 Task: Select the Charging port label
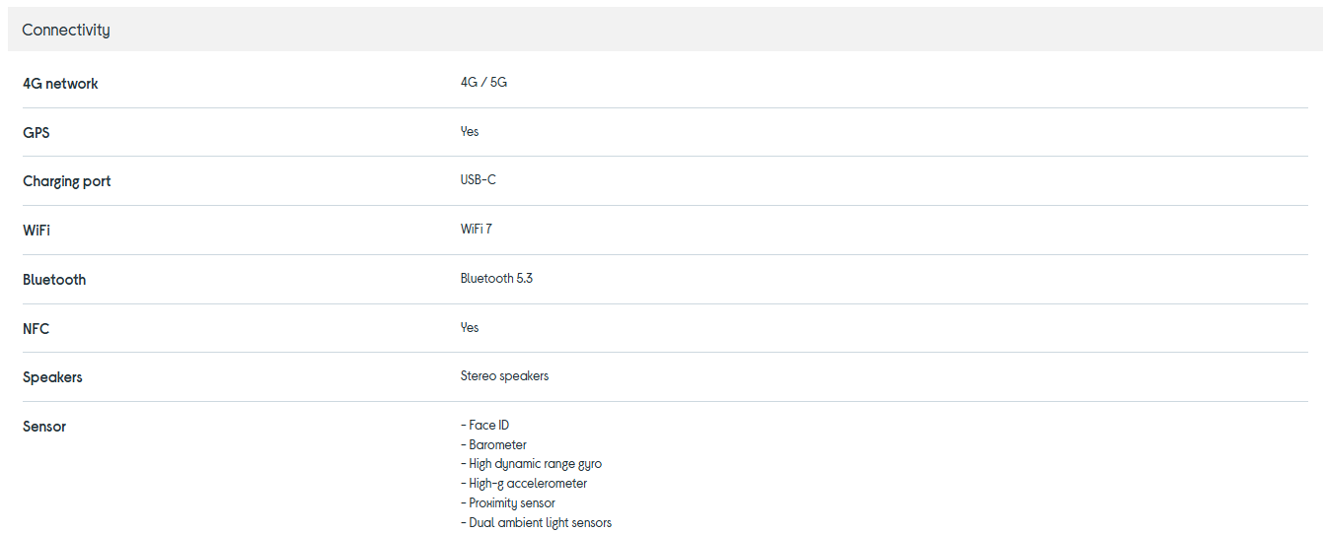66,181
